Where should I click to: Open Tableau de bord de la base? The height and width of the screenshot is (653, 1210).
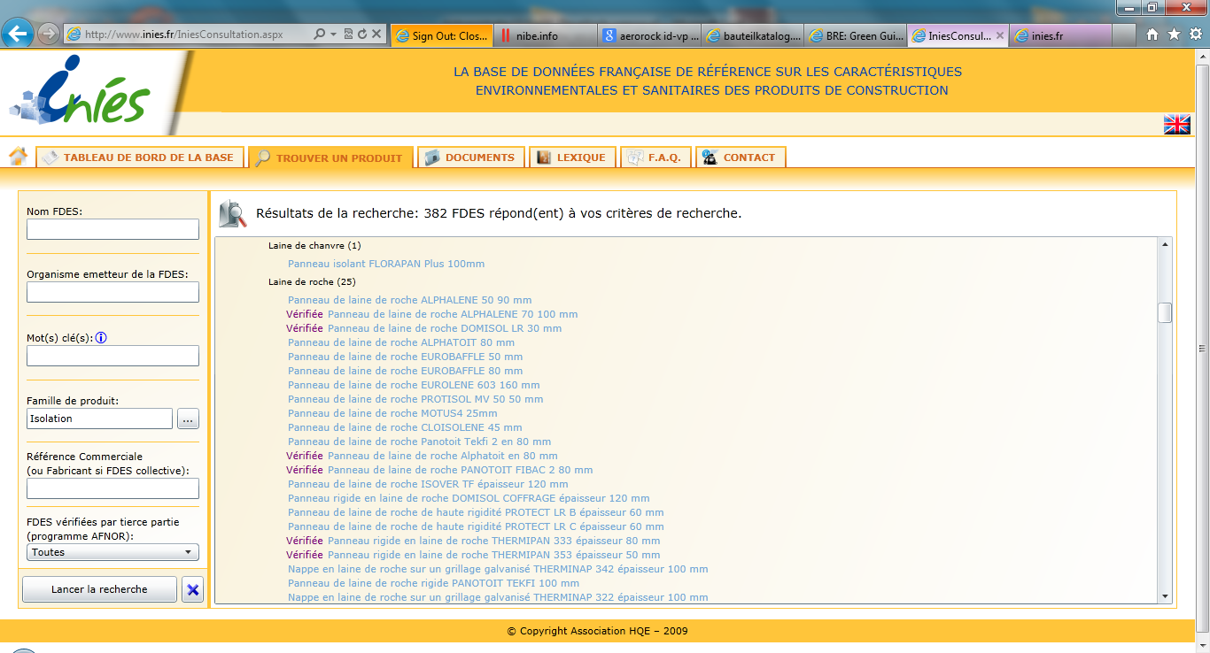click(x=138, y=157)
